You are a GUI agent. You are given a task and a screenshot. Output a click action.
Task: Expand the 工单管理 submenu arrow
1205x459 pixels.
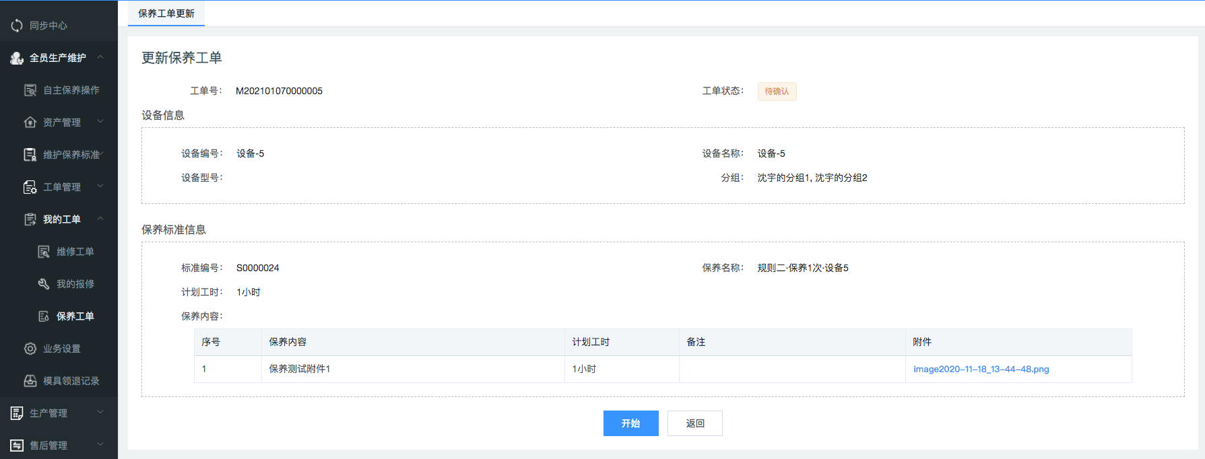100,186
